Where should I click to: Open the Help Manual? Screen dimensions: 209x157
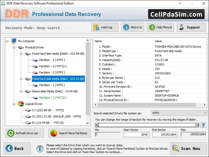point(160,27)
